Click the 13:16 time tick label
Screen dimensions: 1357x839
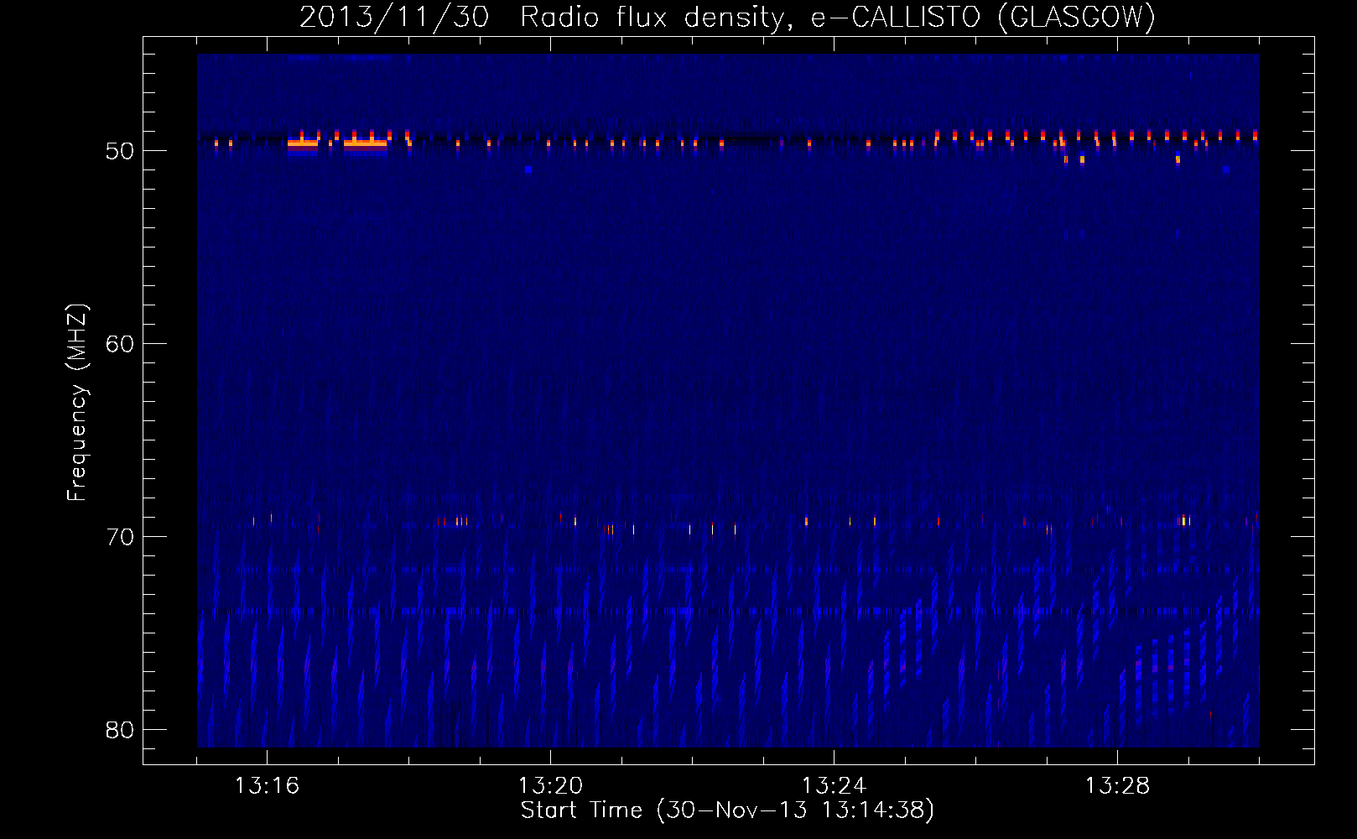(267, 786)
